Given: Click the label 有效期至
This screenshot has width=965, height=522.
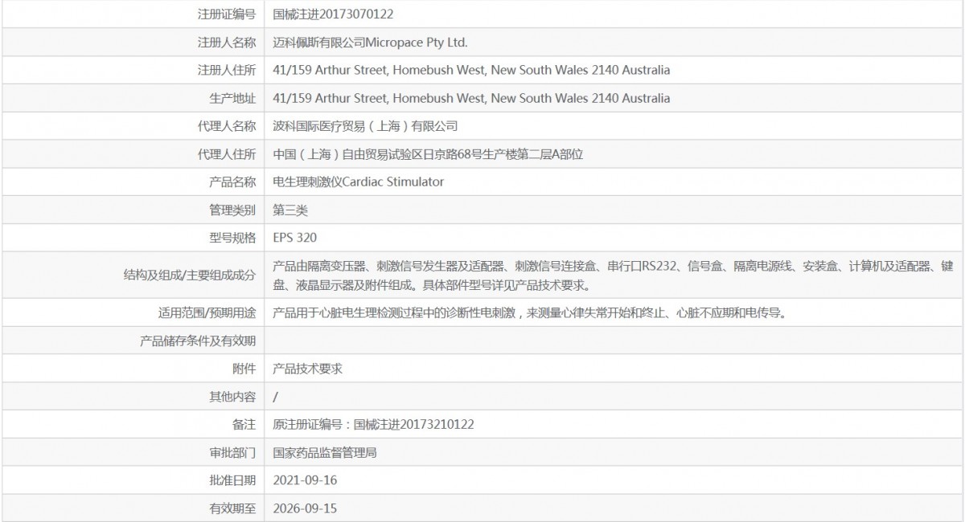Looking at the screenshot, I should pos(232,508).
